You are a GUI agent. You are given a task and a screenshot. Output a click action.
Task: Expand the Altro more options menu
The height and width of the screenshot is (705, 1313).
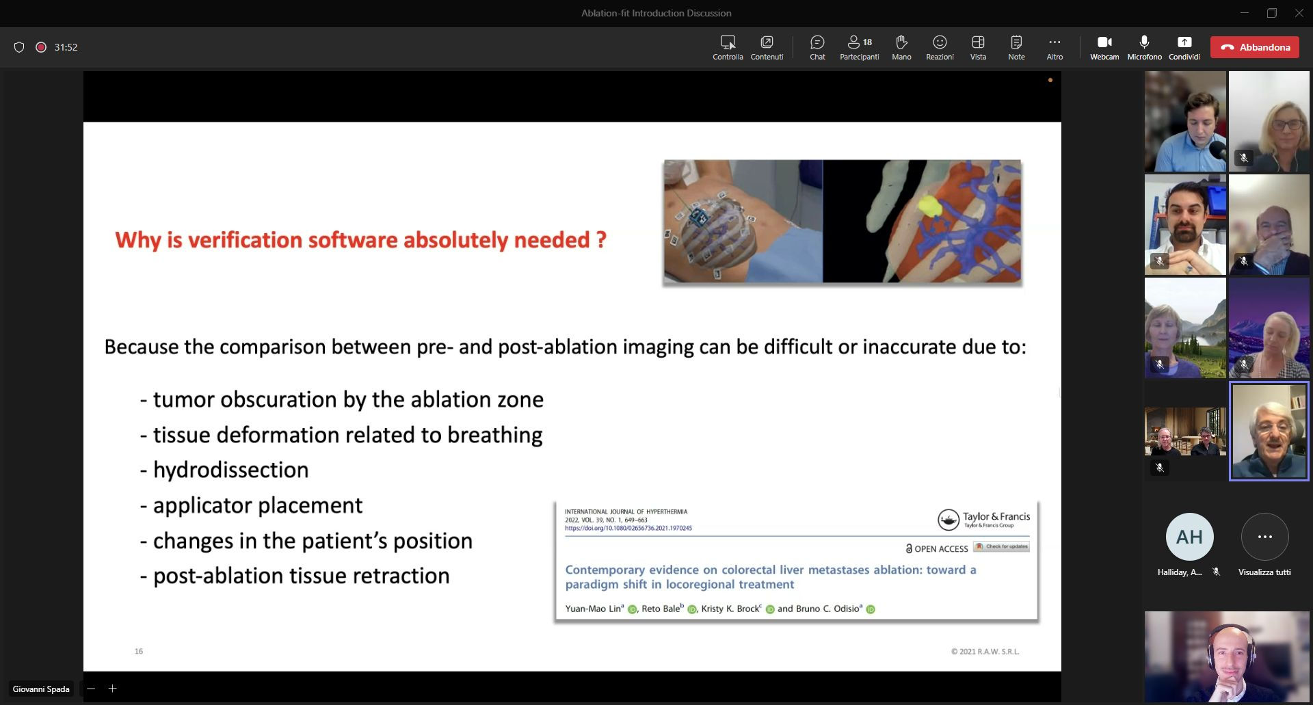[1055, 47]
